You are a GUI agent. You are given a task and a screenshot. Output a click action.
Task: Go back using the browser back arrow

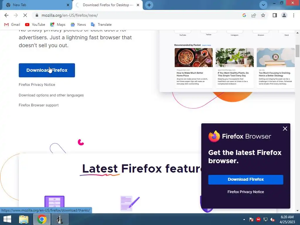6,15
